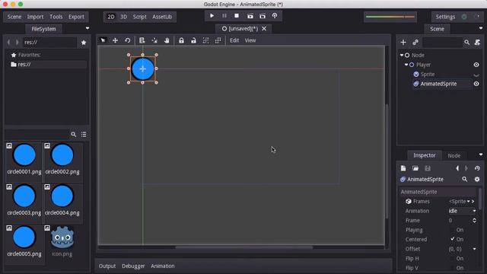
Task: Save resource with Inspector disk icon
Action: click(x=428, y=168)
